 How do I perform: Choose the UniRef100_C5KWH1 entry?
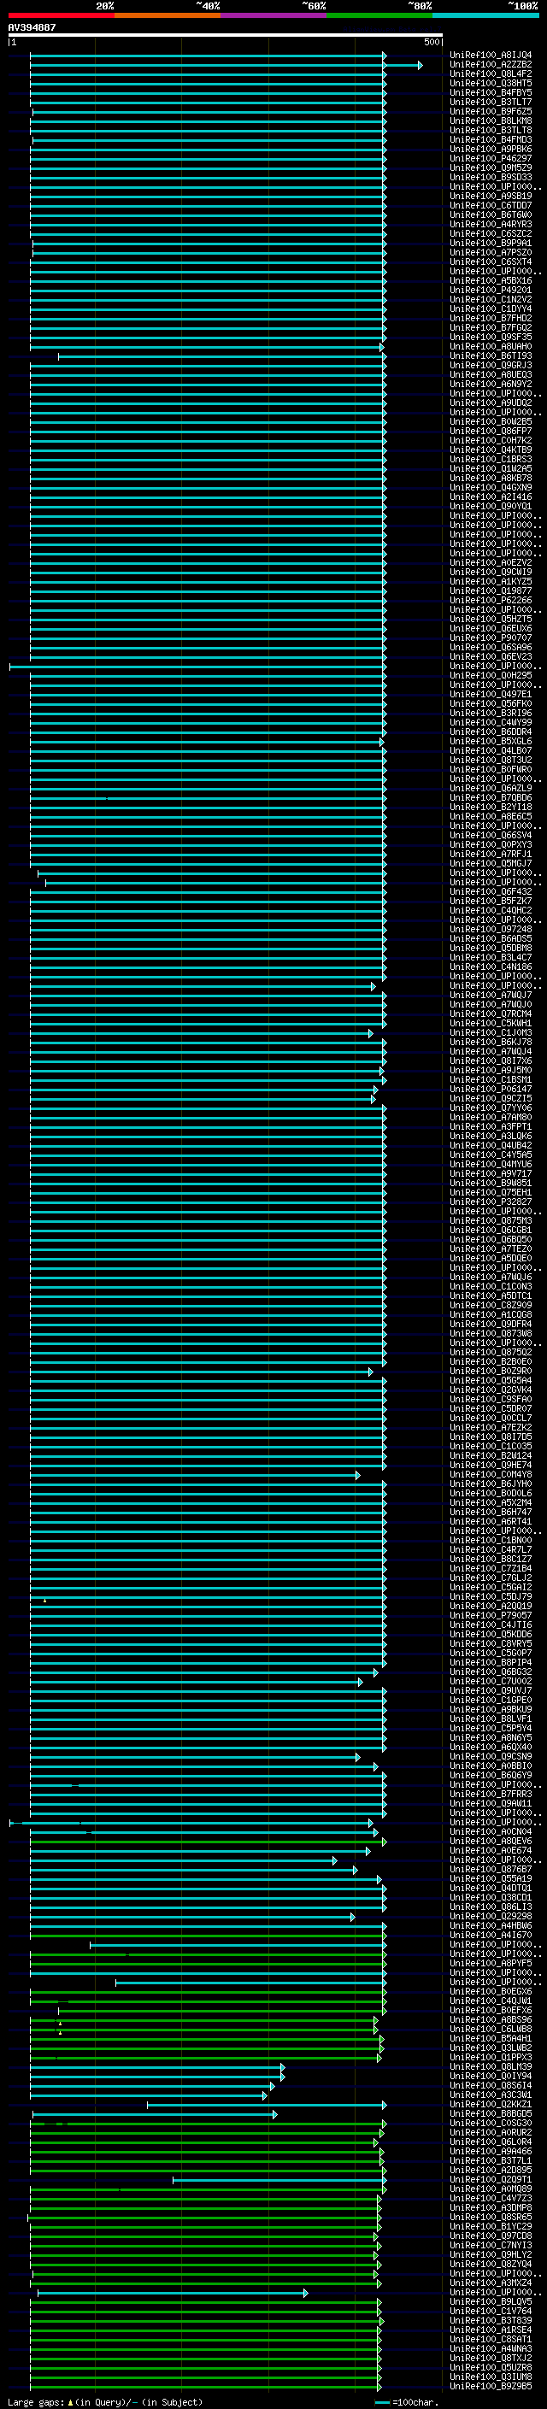tap(491, 1023)
